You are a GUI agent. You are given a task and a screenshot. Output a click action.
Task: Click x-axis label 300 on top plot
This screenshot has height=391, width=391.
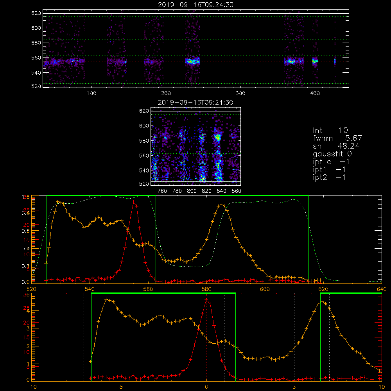(240, 93)
